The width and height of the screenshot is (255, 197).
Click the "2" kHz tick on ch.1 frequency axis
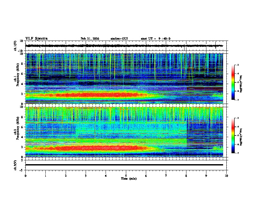23,94
